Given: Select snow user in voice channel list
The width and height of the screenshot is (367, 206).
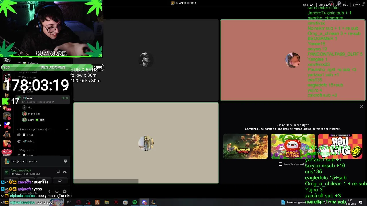Looking at the screenshot, I should 31,120.
